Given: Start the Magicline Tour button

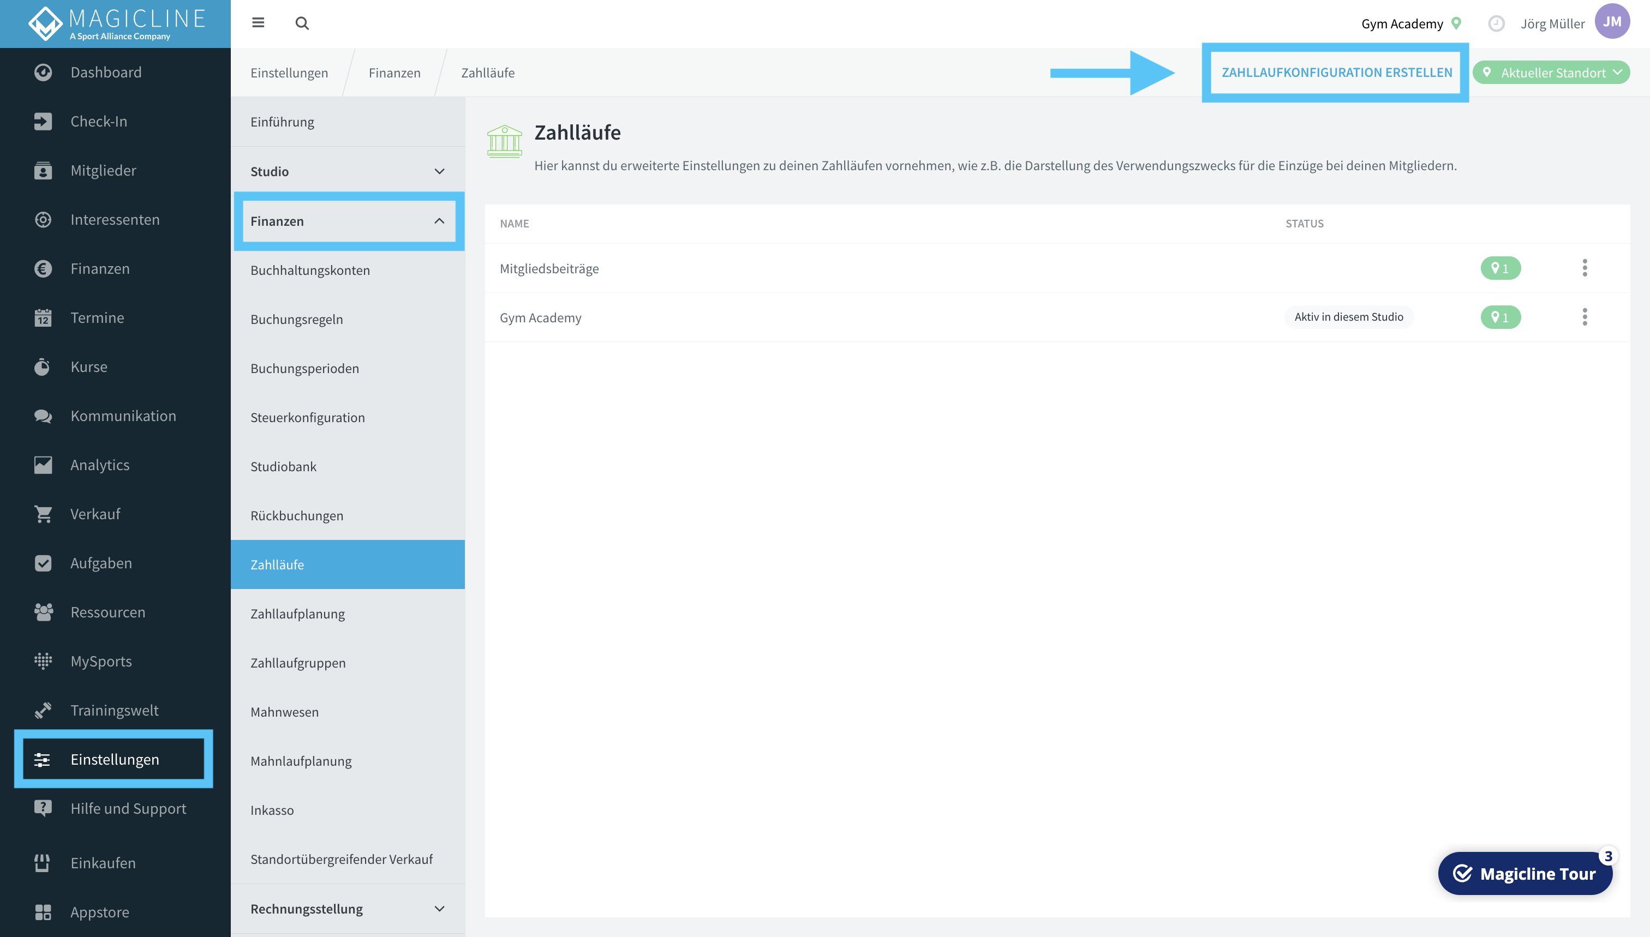Looking at the screenshot, I should point(1525,873).
